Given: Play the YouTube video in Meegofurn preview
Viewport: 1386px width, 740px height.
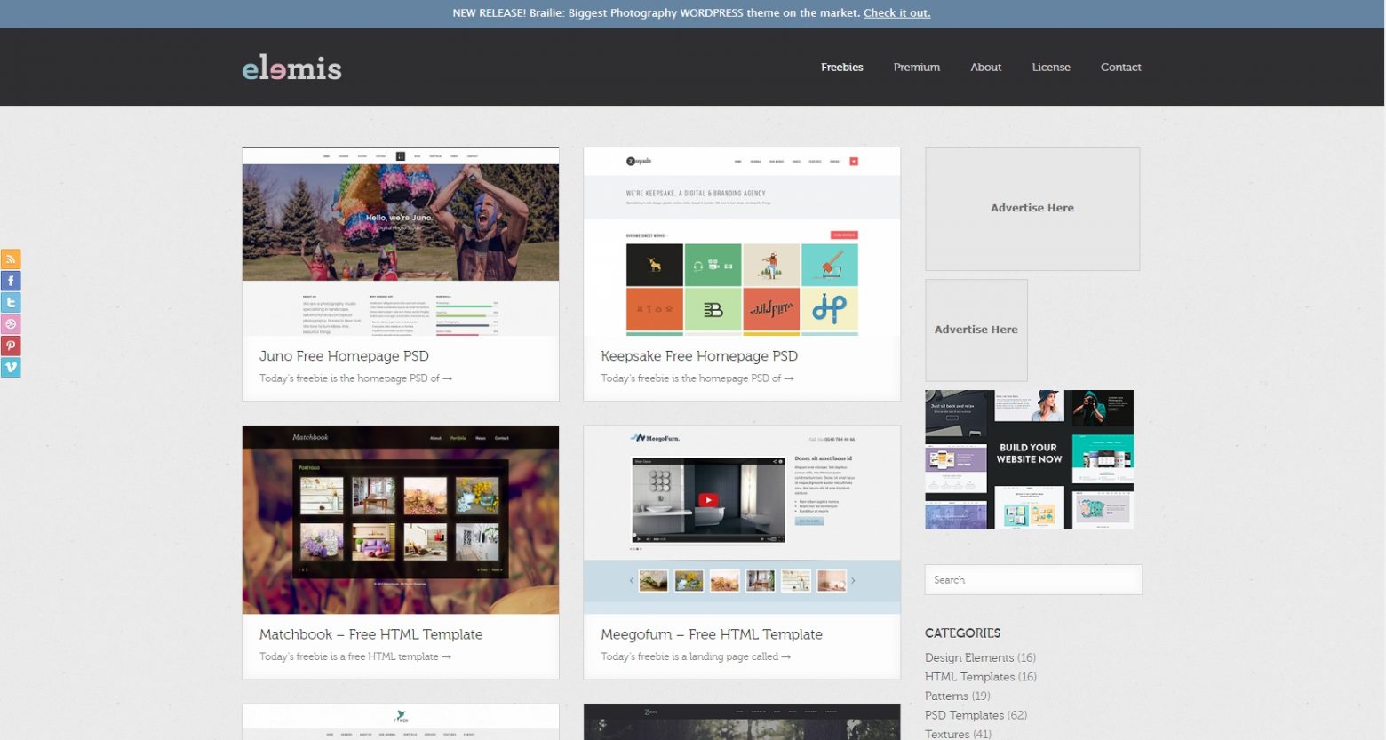Looking at the screenshot, I should [708, 500].
